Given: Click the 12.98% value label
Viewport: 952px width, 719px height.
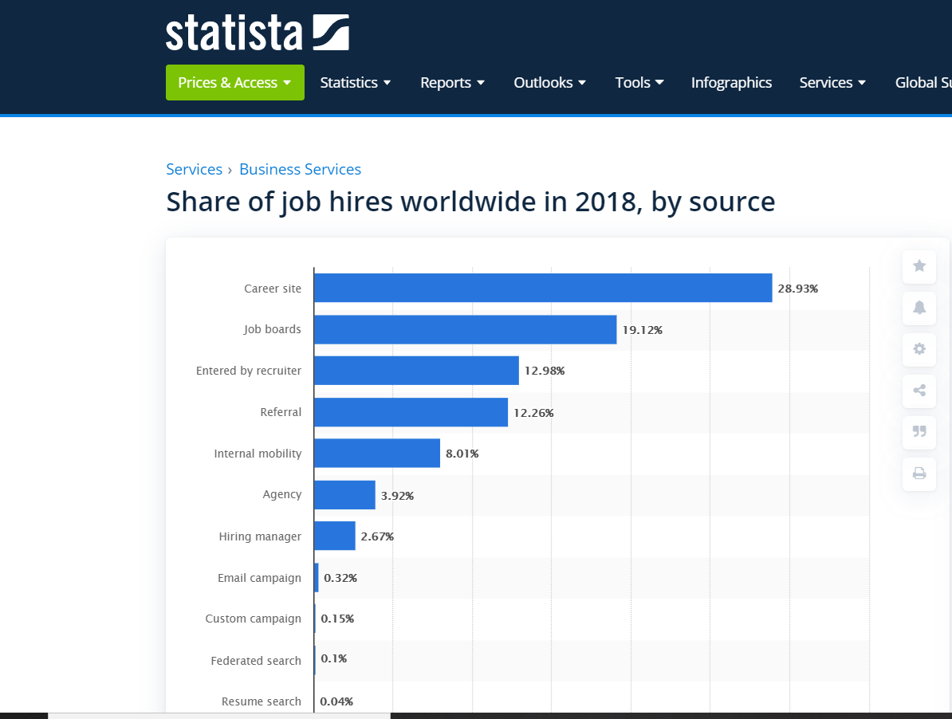Looking at the screenshot, I should (x=545, y=371).
